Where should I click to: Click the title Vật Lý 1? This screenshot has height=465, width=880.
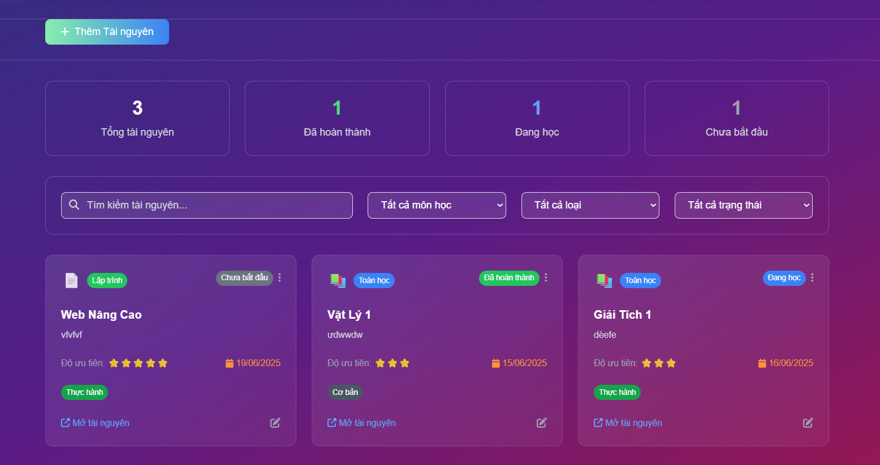[349, 315]
